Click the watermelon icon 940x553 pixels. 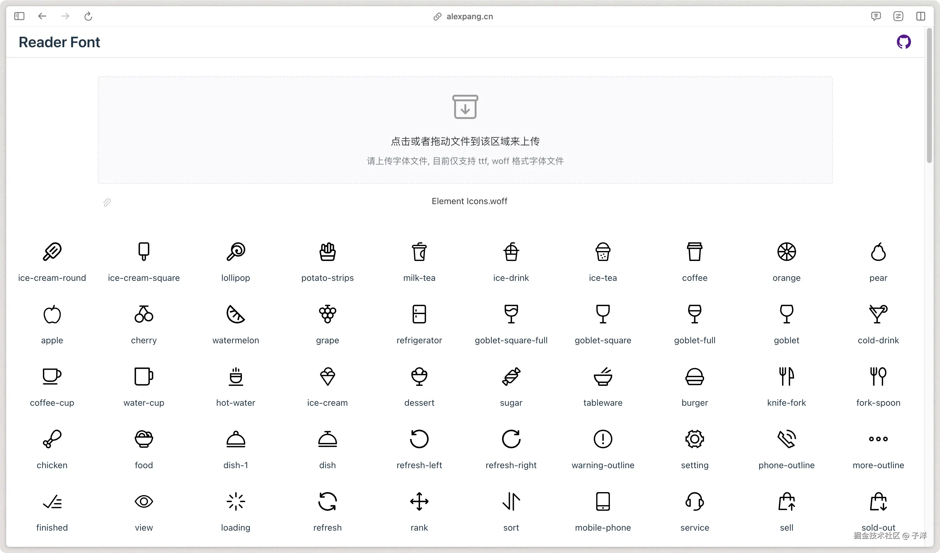pyautogui.click(x=235, y=314)
